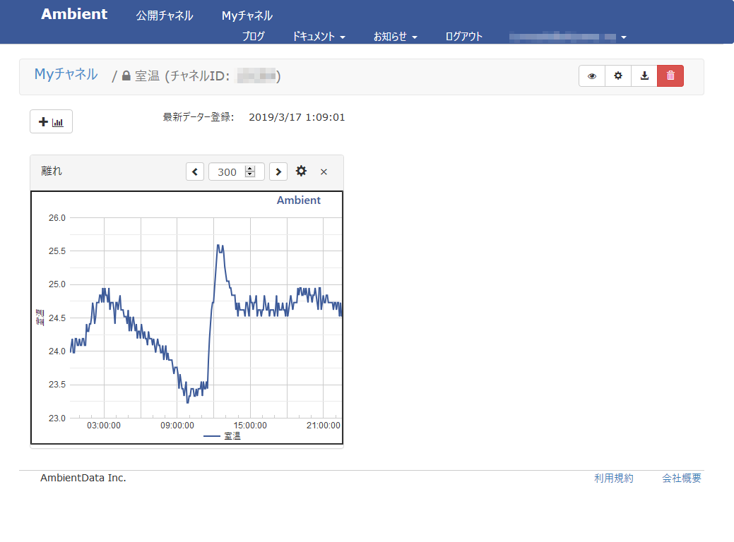Screen dimensions: 734x542
Task: Open the ブログ link
Action: point(253,36)
